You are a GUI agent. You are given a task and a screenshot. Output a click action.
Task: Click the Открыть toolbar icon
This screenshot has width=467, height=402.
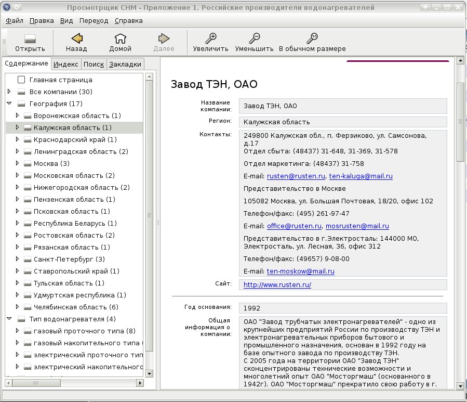[x=30, y=39]
